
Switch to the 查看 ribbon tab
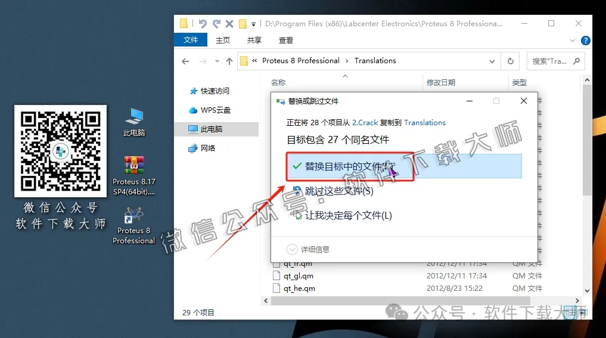pos(286,40)
